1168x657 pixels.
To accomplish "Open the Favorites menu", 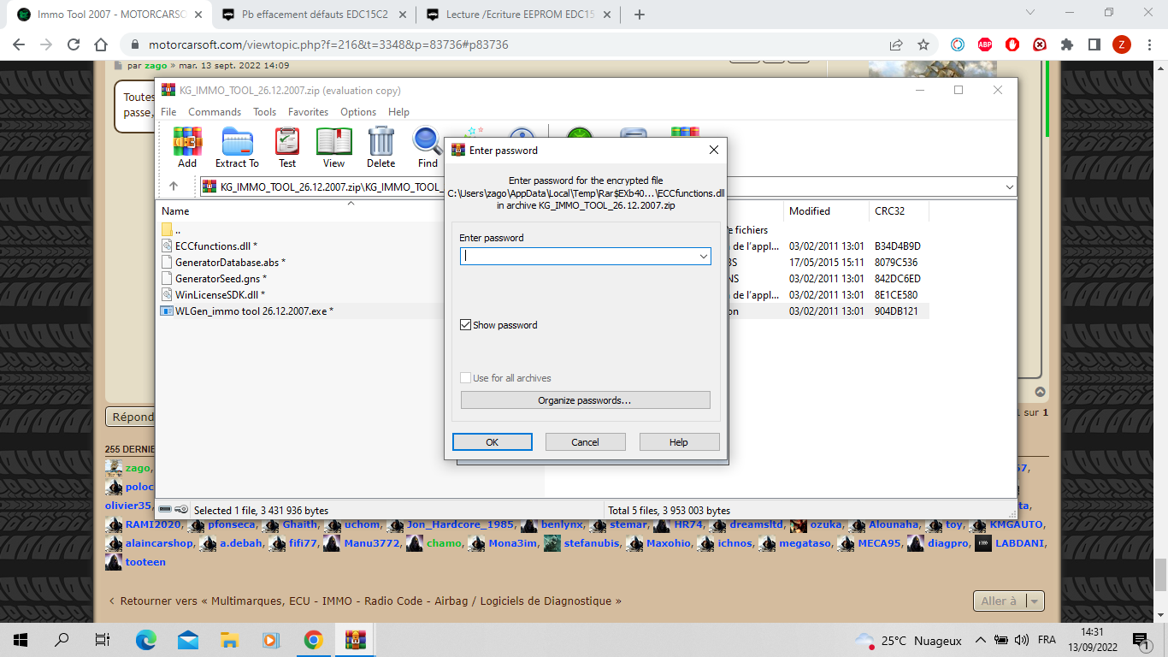I will (308, 112).
